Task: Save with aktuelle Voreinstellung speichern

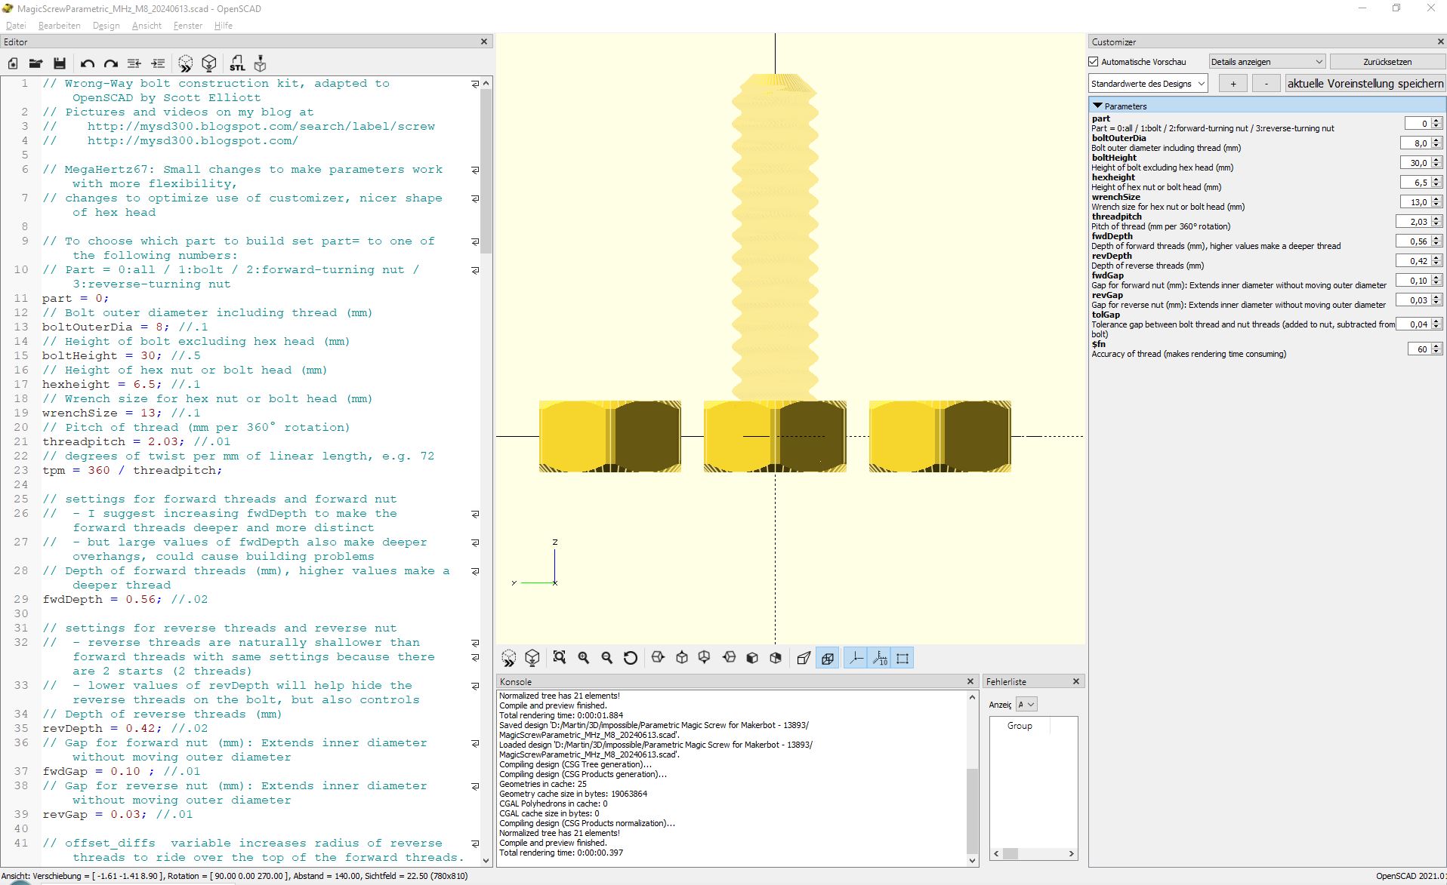Action: pos(1364,83)
